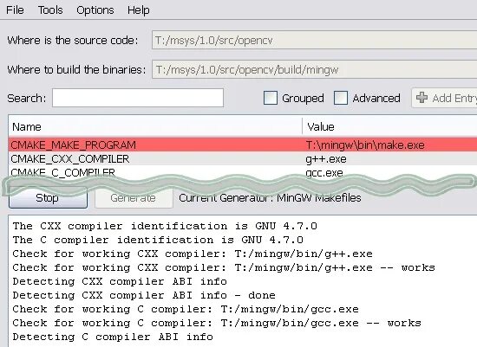The height and width of the screenshot is (347, 477).
Task: Focus the Search text box
Action: pyautogui.click(x=138, y=98)
